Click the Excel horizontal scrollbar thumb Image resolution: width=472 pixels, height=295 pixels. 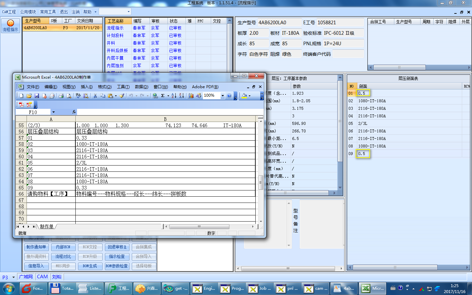(x=199, y=226)
